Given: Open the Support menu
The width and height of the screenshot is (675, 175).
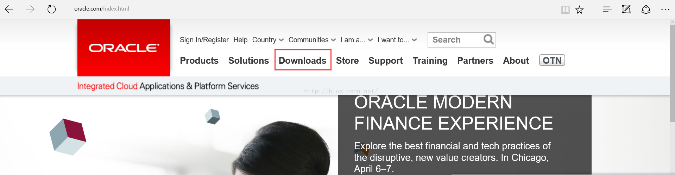Looking at the screenshot, I should pos(386,61).
